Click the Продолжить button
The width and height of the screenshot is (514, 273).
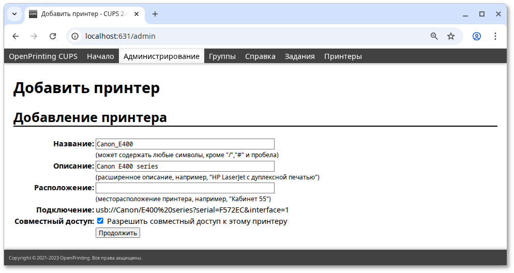point(118,233)
